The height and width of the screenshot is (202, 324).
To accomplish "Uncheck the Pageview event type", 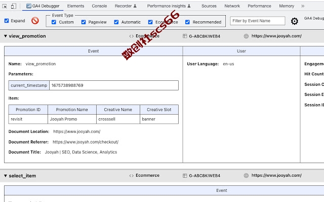I will 84,22.
